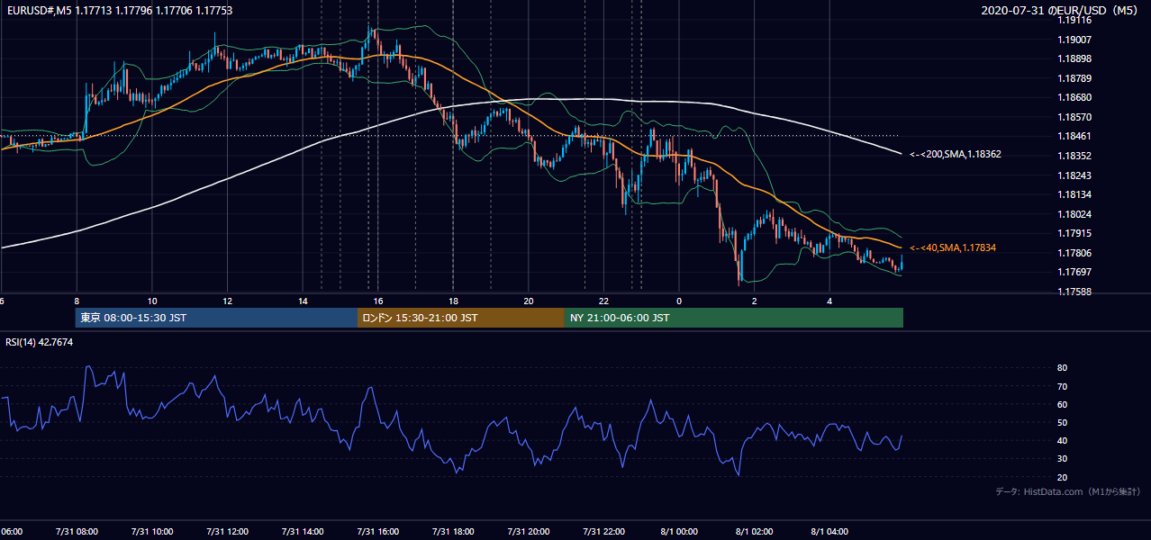Image resolution: width=1151 pixels, height=540 pixels.
Task: Click price axis value 1.18680
Action: point(1074,97)
